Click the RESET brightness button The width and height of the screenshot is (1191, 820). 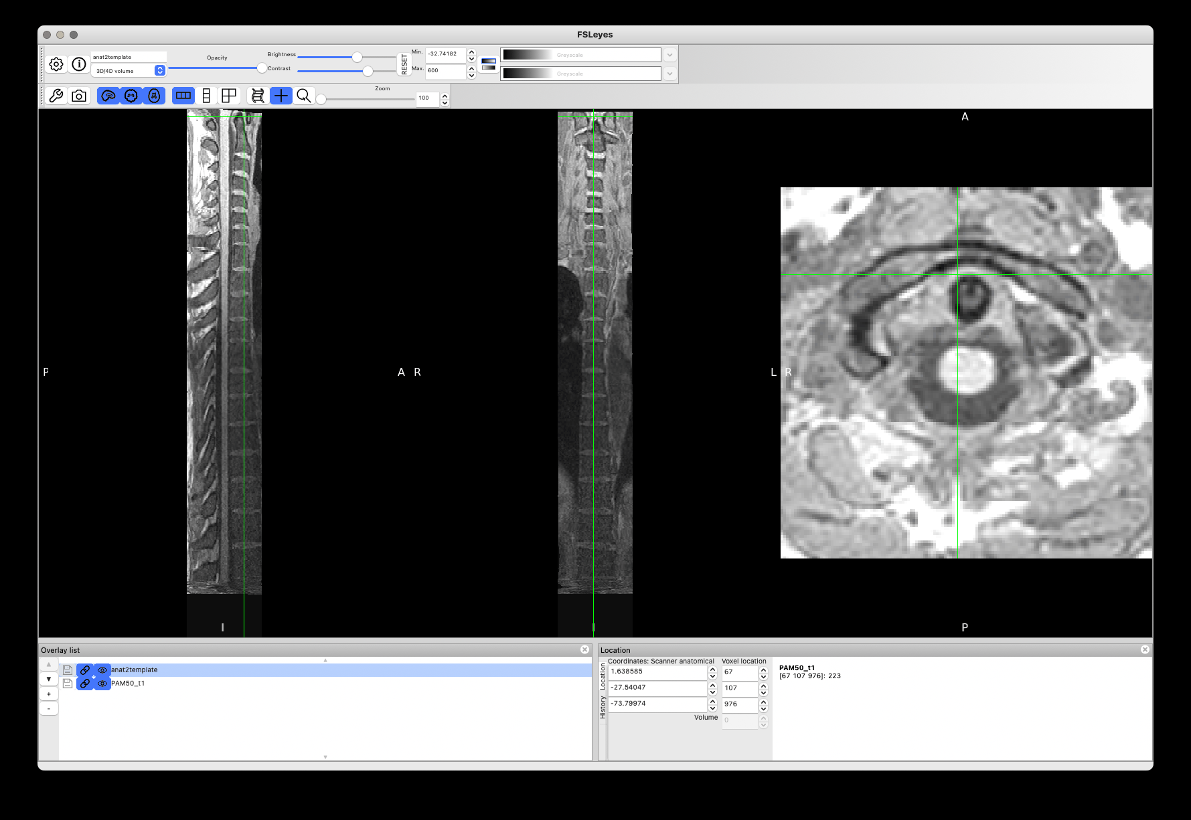tap(405, 63)
